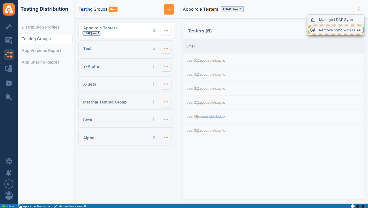Click the Email column header
This screenshot has width=368, height=208.
pos(191,46)
